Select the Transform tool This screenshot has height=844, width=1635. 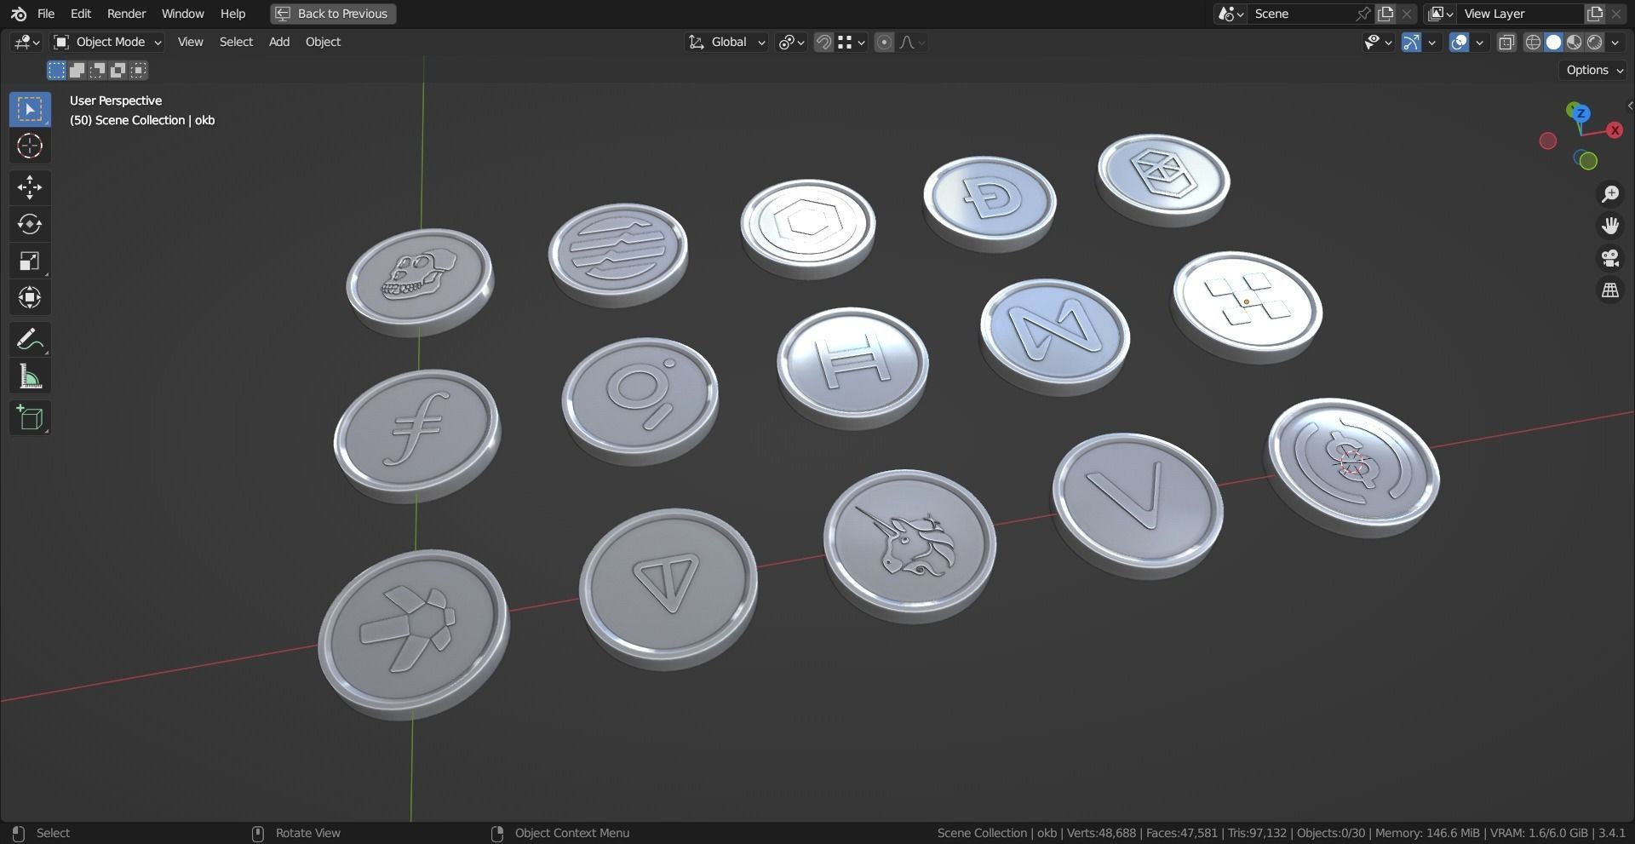click(x=30, y=297)
